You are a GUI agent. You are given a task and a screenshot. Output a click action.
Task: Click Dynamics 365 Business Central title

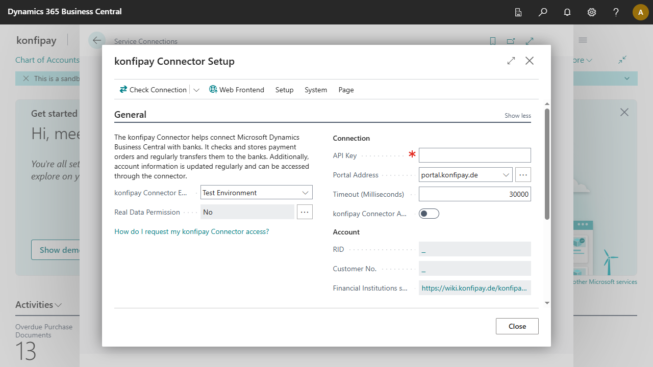point(65,11)
